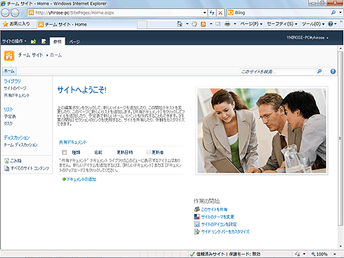Select the 参照 ribbon tab

pos(57,41)
